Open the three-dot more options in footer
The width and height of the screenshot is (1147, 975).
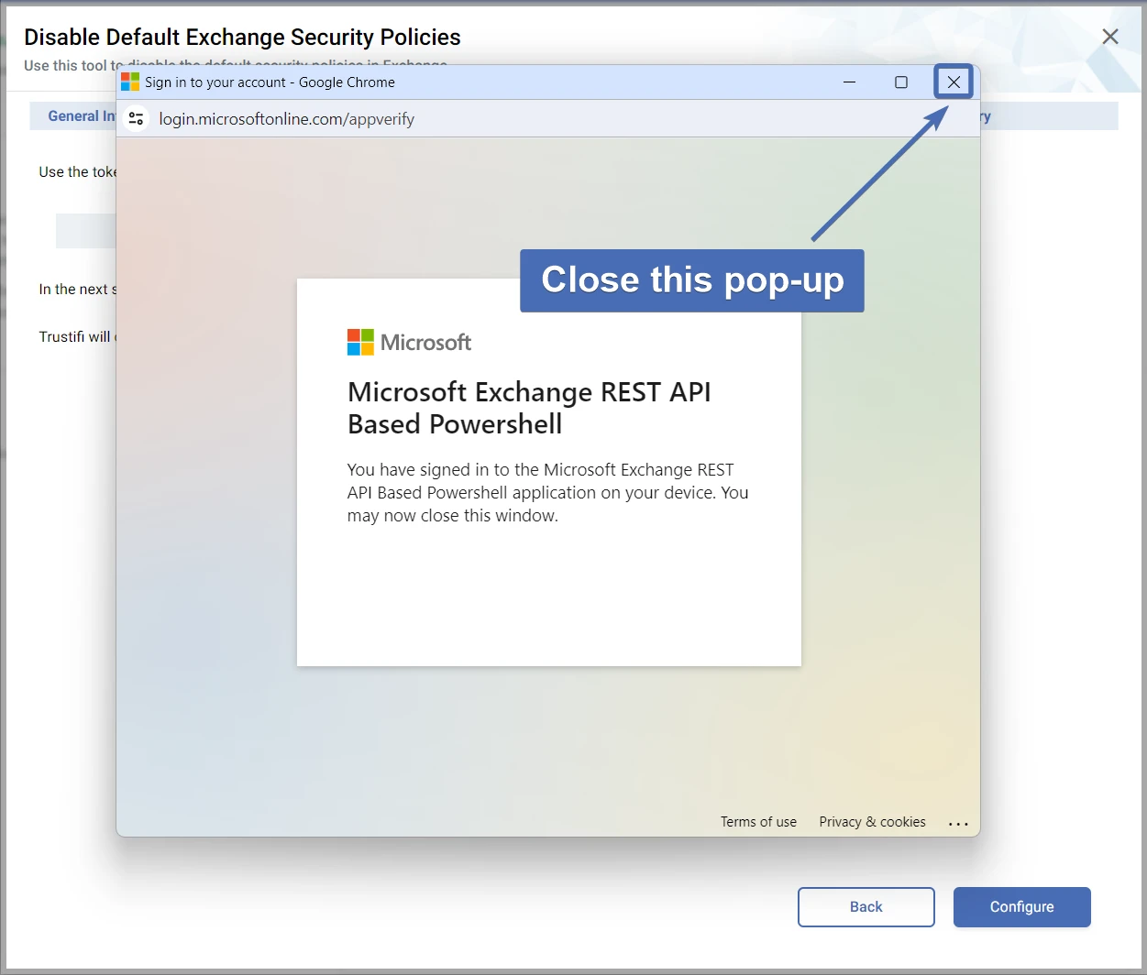click(958, 823)
